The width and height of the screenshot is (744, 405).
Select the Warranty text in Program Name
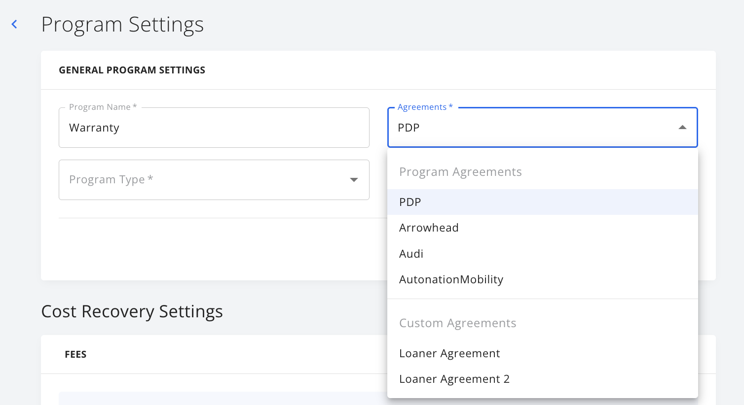94,128
